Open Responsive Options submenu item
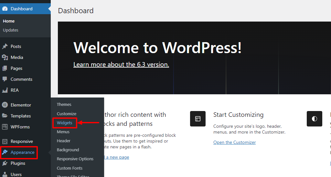 [x=75, y=159]
